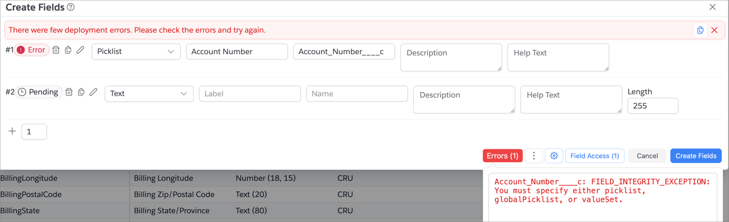Delete field row #1 with trash icon
This screenshot has width=729, height=222.
point(56,50)
